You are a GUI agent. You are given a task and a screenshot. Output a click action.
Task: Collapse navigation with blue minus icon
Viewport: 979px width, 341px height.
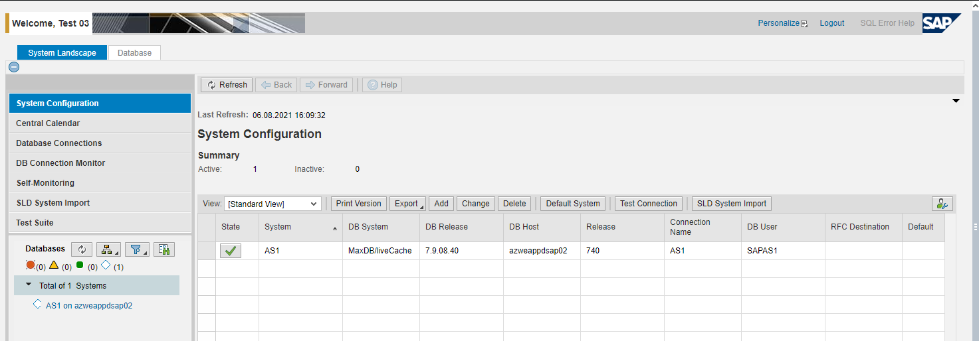pos(14,66)
